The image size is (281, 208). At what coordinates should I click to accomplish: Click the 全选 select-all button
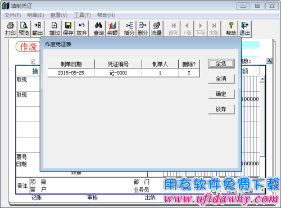[221, 64]
